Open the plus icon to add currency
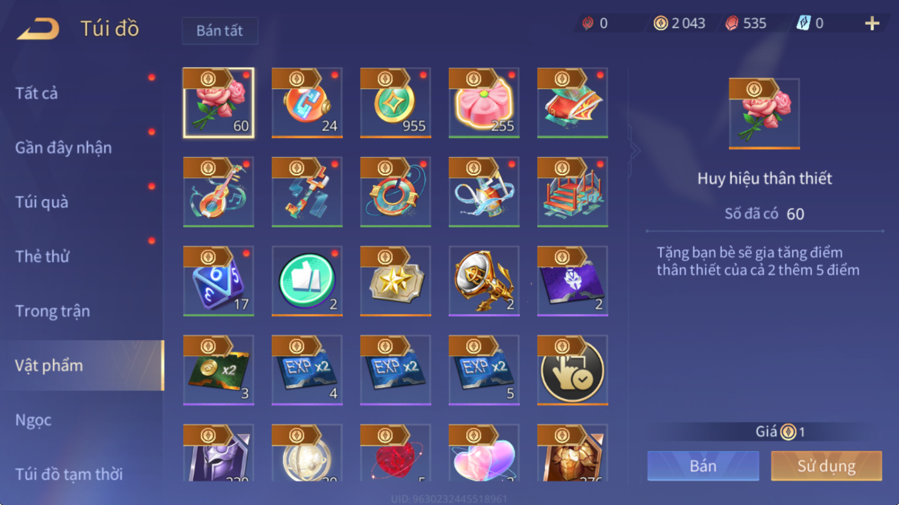Image resolution: width=899 pixels, height=505 pixels. pyautogui.click(x=872, y=23)
